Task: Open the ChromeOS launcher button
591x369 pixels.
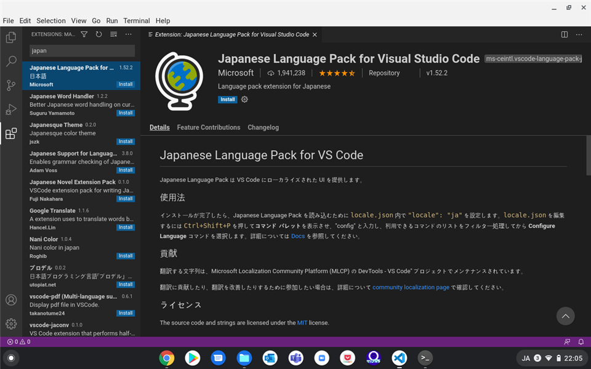Action: pyautogui.click(x=11, y=358)
